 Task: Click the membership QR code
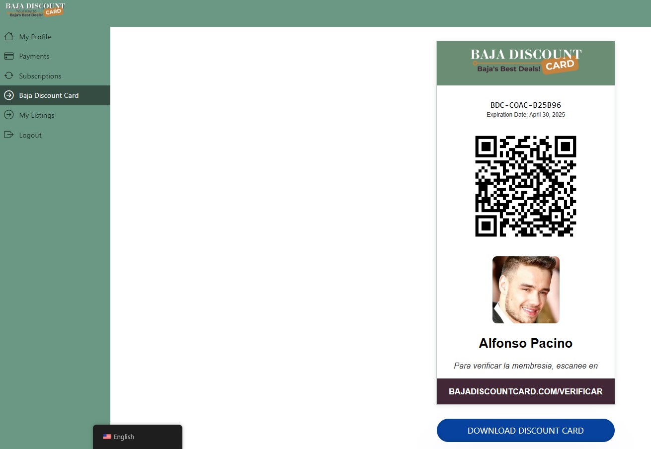click(x=526, y=186)
